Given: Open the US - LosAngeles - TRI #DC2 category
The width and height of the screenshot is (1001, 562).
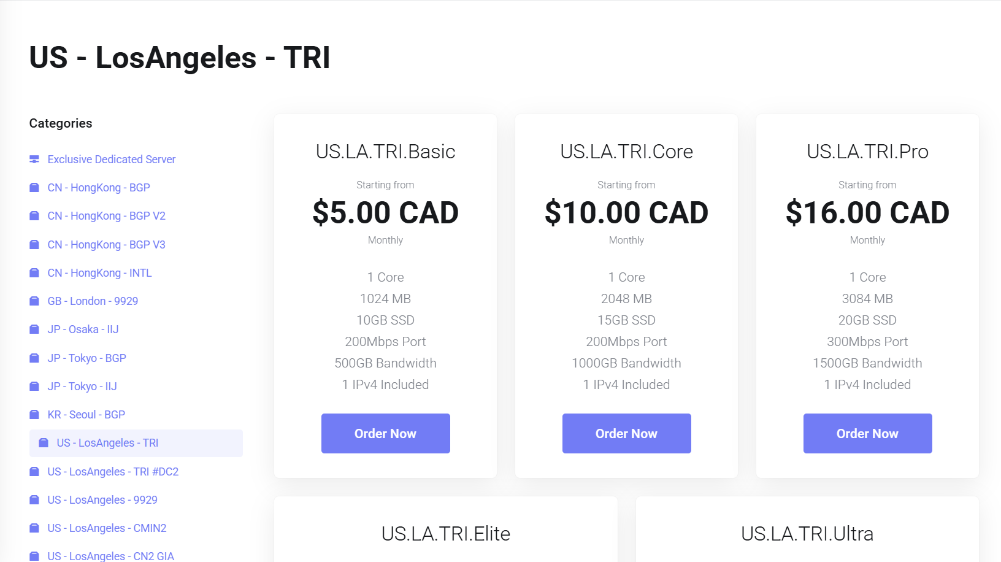Looking at the screenshot, I should point(113,472).
